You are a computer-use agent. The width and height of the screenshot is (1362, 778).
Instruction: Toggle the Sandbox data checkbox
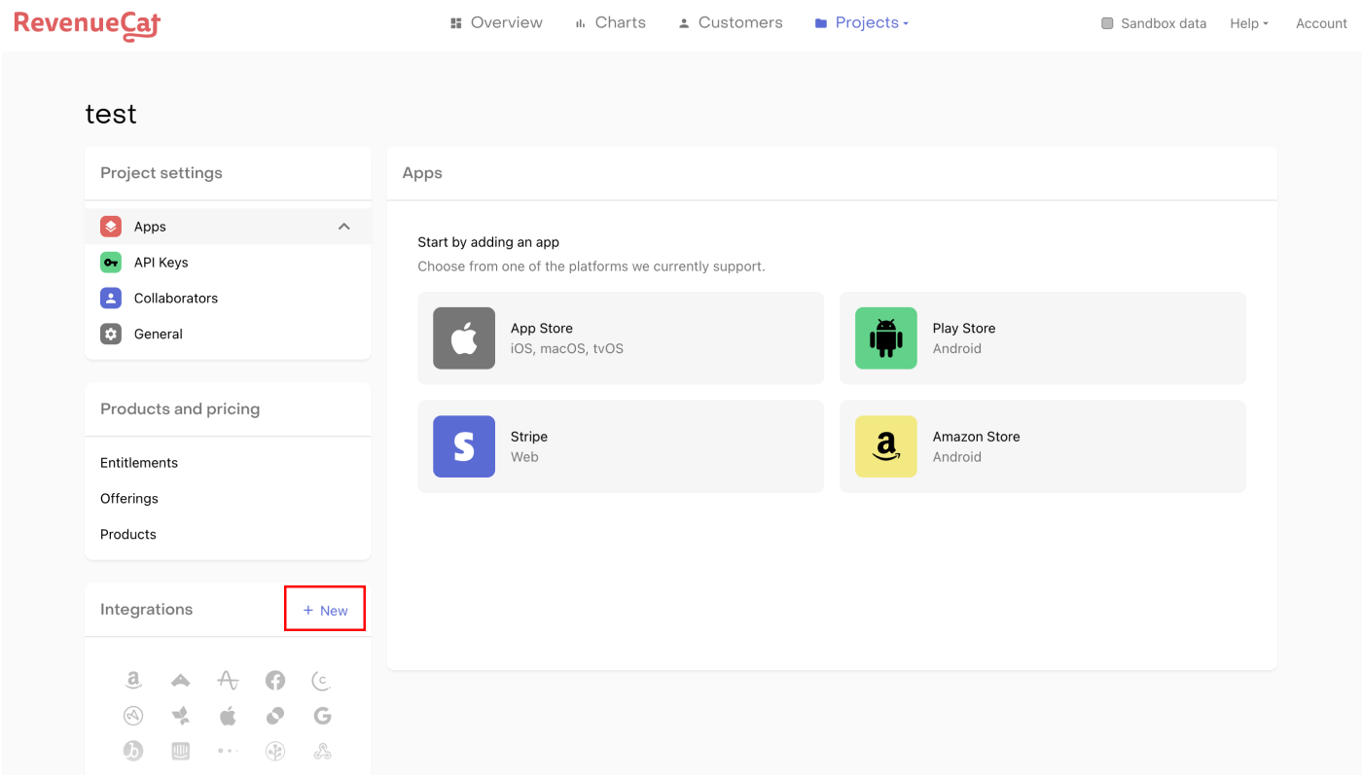pos(1107,23)
